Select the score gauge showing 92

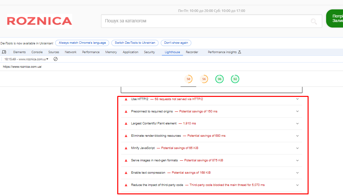coord(235,79)
